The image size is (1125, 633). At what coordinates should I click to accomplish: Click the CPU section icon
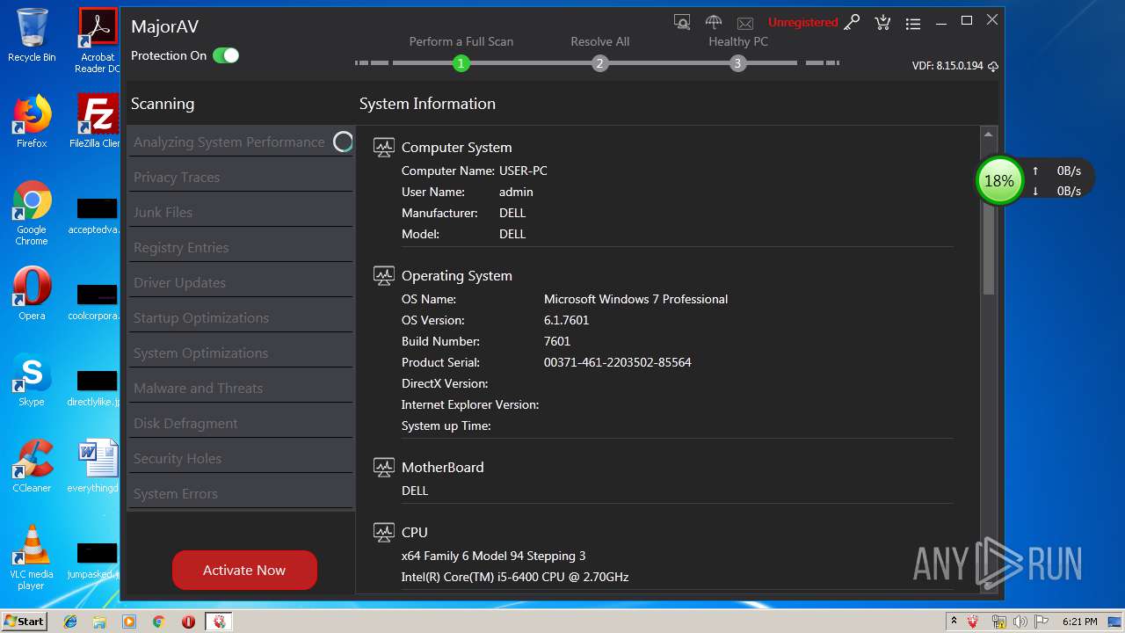coord(383,532)
